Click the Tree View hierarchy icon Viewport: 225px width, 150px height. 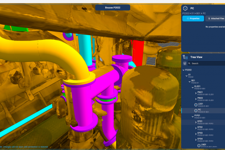click(x=185, y=57)
